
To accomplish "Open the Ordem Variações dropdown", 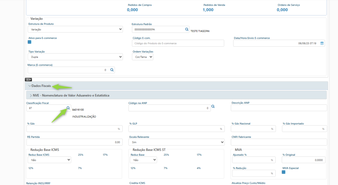I will 142,57.
